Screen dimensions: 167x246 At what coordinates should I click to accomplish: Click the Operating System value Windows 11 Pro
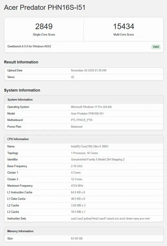pos(91,107)
